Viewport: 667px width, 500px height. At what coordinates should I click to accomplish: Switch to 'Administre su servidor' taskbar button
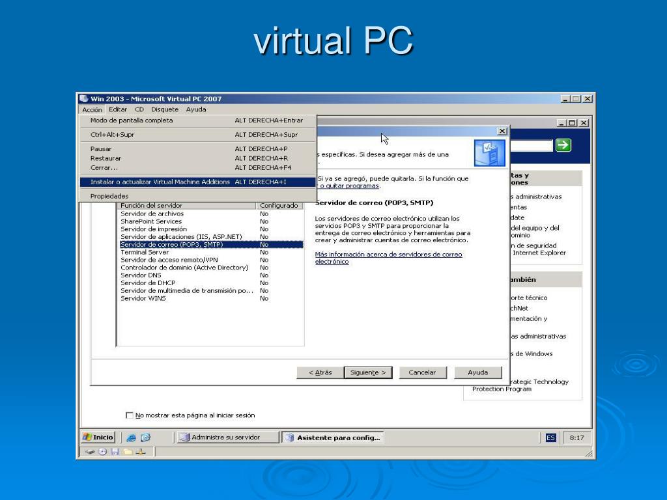click(x=227, y=437)
